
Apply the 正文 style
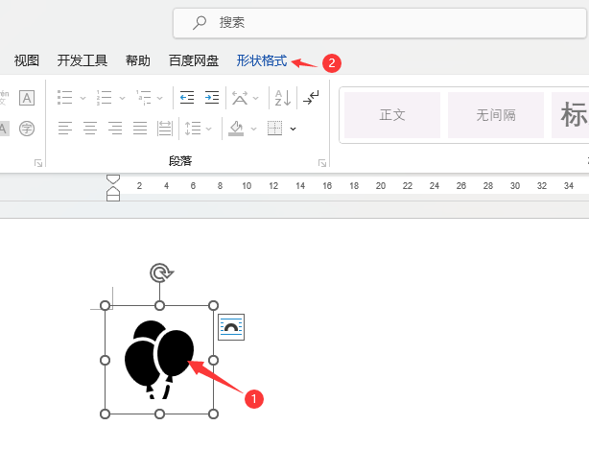(x=392, y=115)
